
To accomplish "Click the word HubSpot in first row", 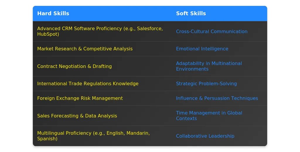I will (47, 34).
